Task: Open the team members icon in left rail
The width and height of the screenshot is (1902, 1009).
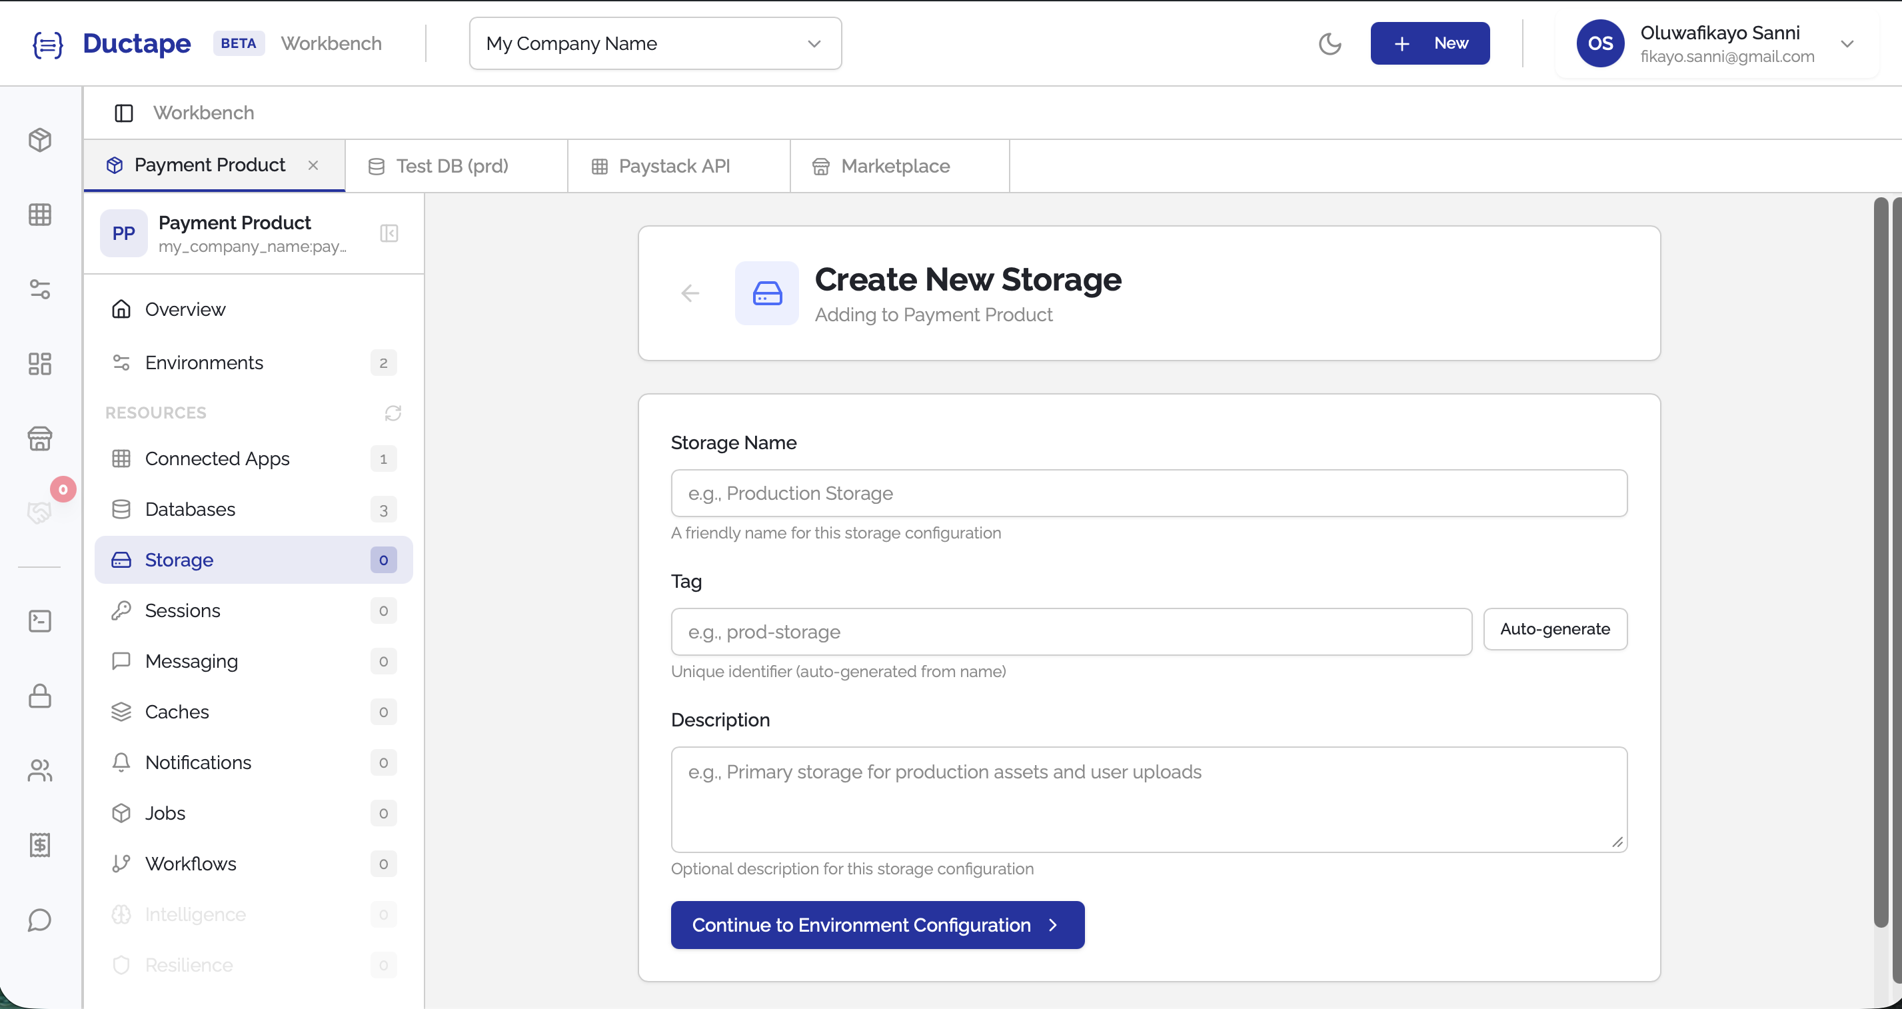Action: (40, 770)
